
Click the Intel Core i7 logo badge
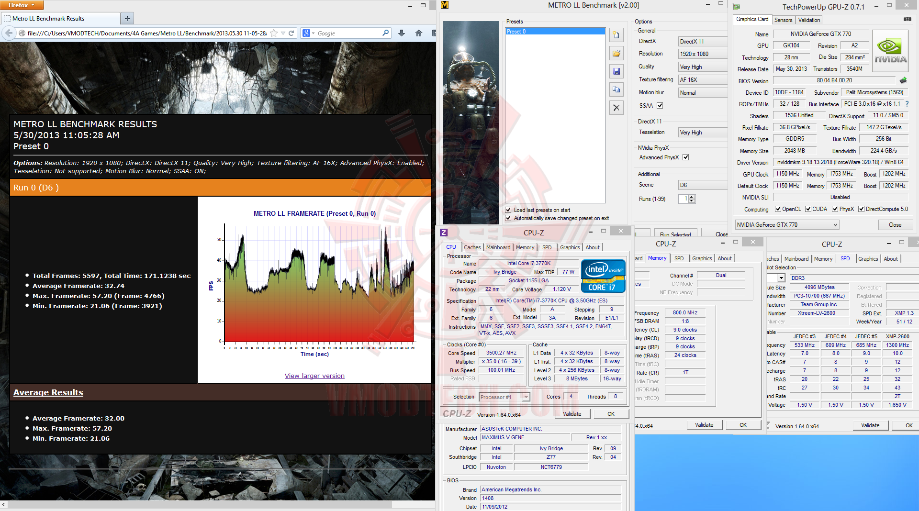[603, 276]
